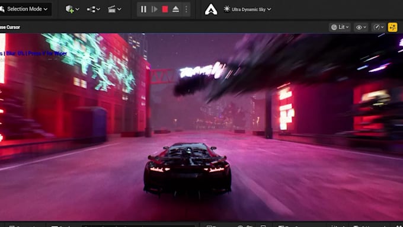Eject from the player controller
The image size is (403, 227).
(x=175, y=9)
